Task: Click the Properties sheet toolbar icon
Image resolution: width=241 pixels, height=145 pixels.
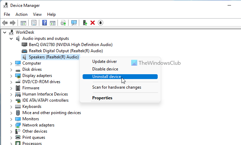Action: (34, 23)
